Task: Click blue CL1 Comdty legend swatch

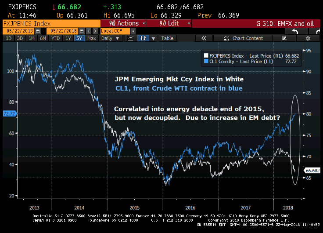Action: click(206, 61)
